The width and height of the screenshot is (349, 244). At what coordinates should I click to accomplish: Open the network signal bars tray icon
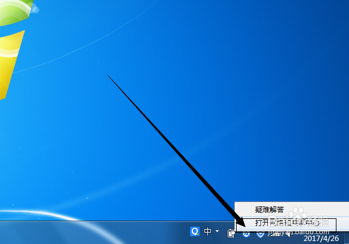pos(275,234)
